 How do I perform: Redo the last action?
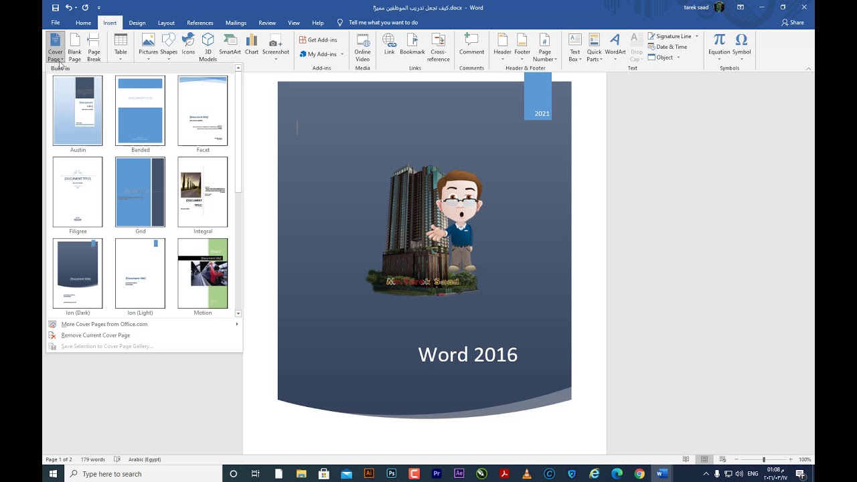coord(85,7)
